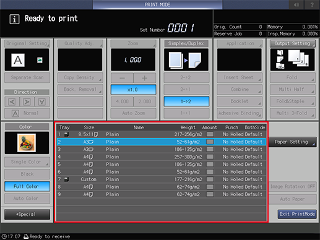Click the tray 2 paper amount indicator
The image size is (320, 240).
coord(210,142)
